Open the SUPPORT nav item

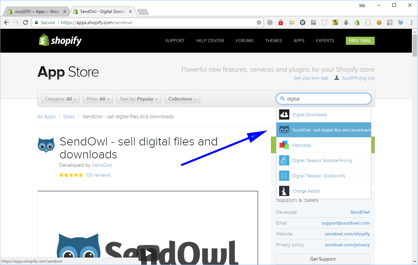pyautogui.click(x=175, y=41)
